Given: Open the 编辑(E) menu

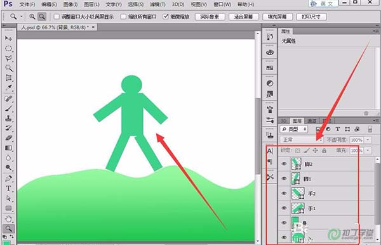Looking at the screenshot, I should [49, 4].
